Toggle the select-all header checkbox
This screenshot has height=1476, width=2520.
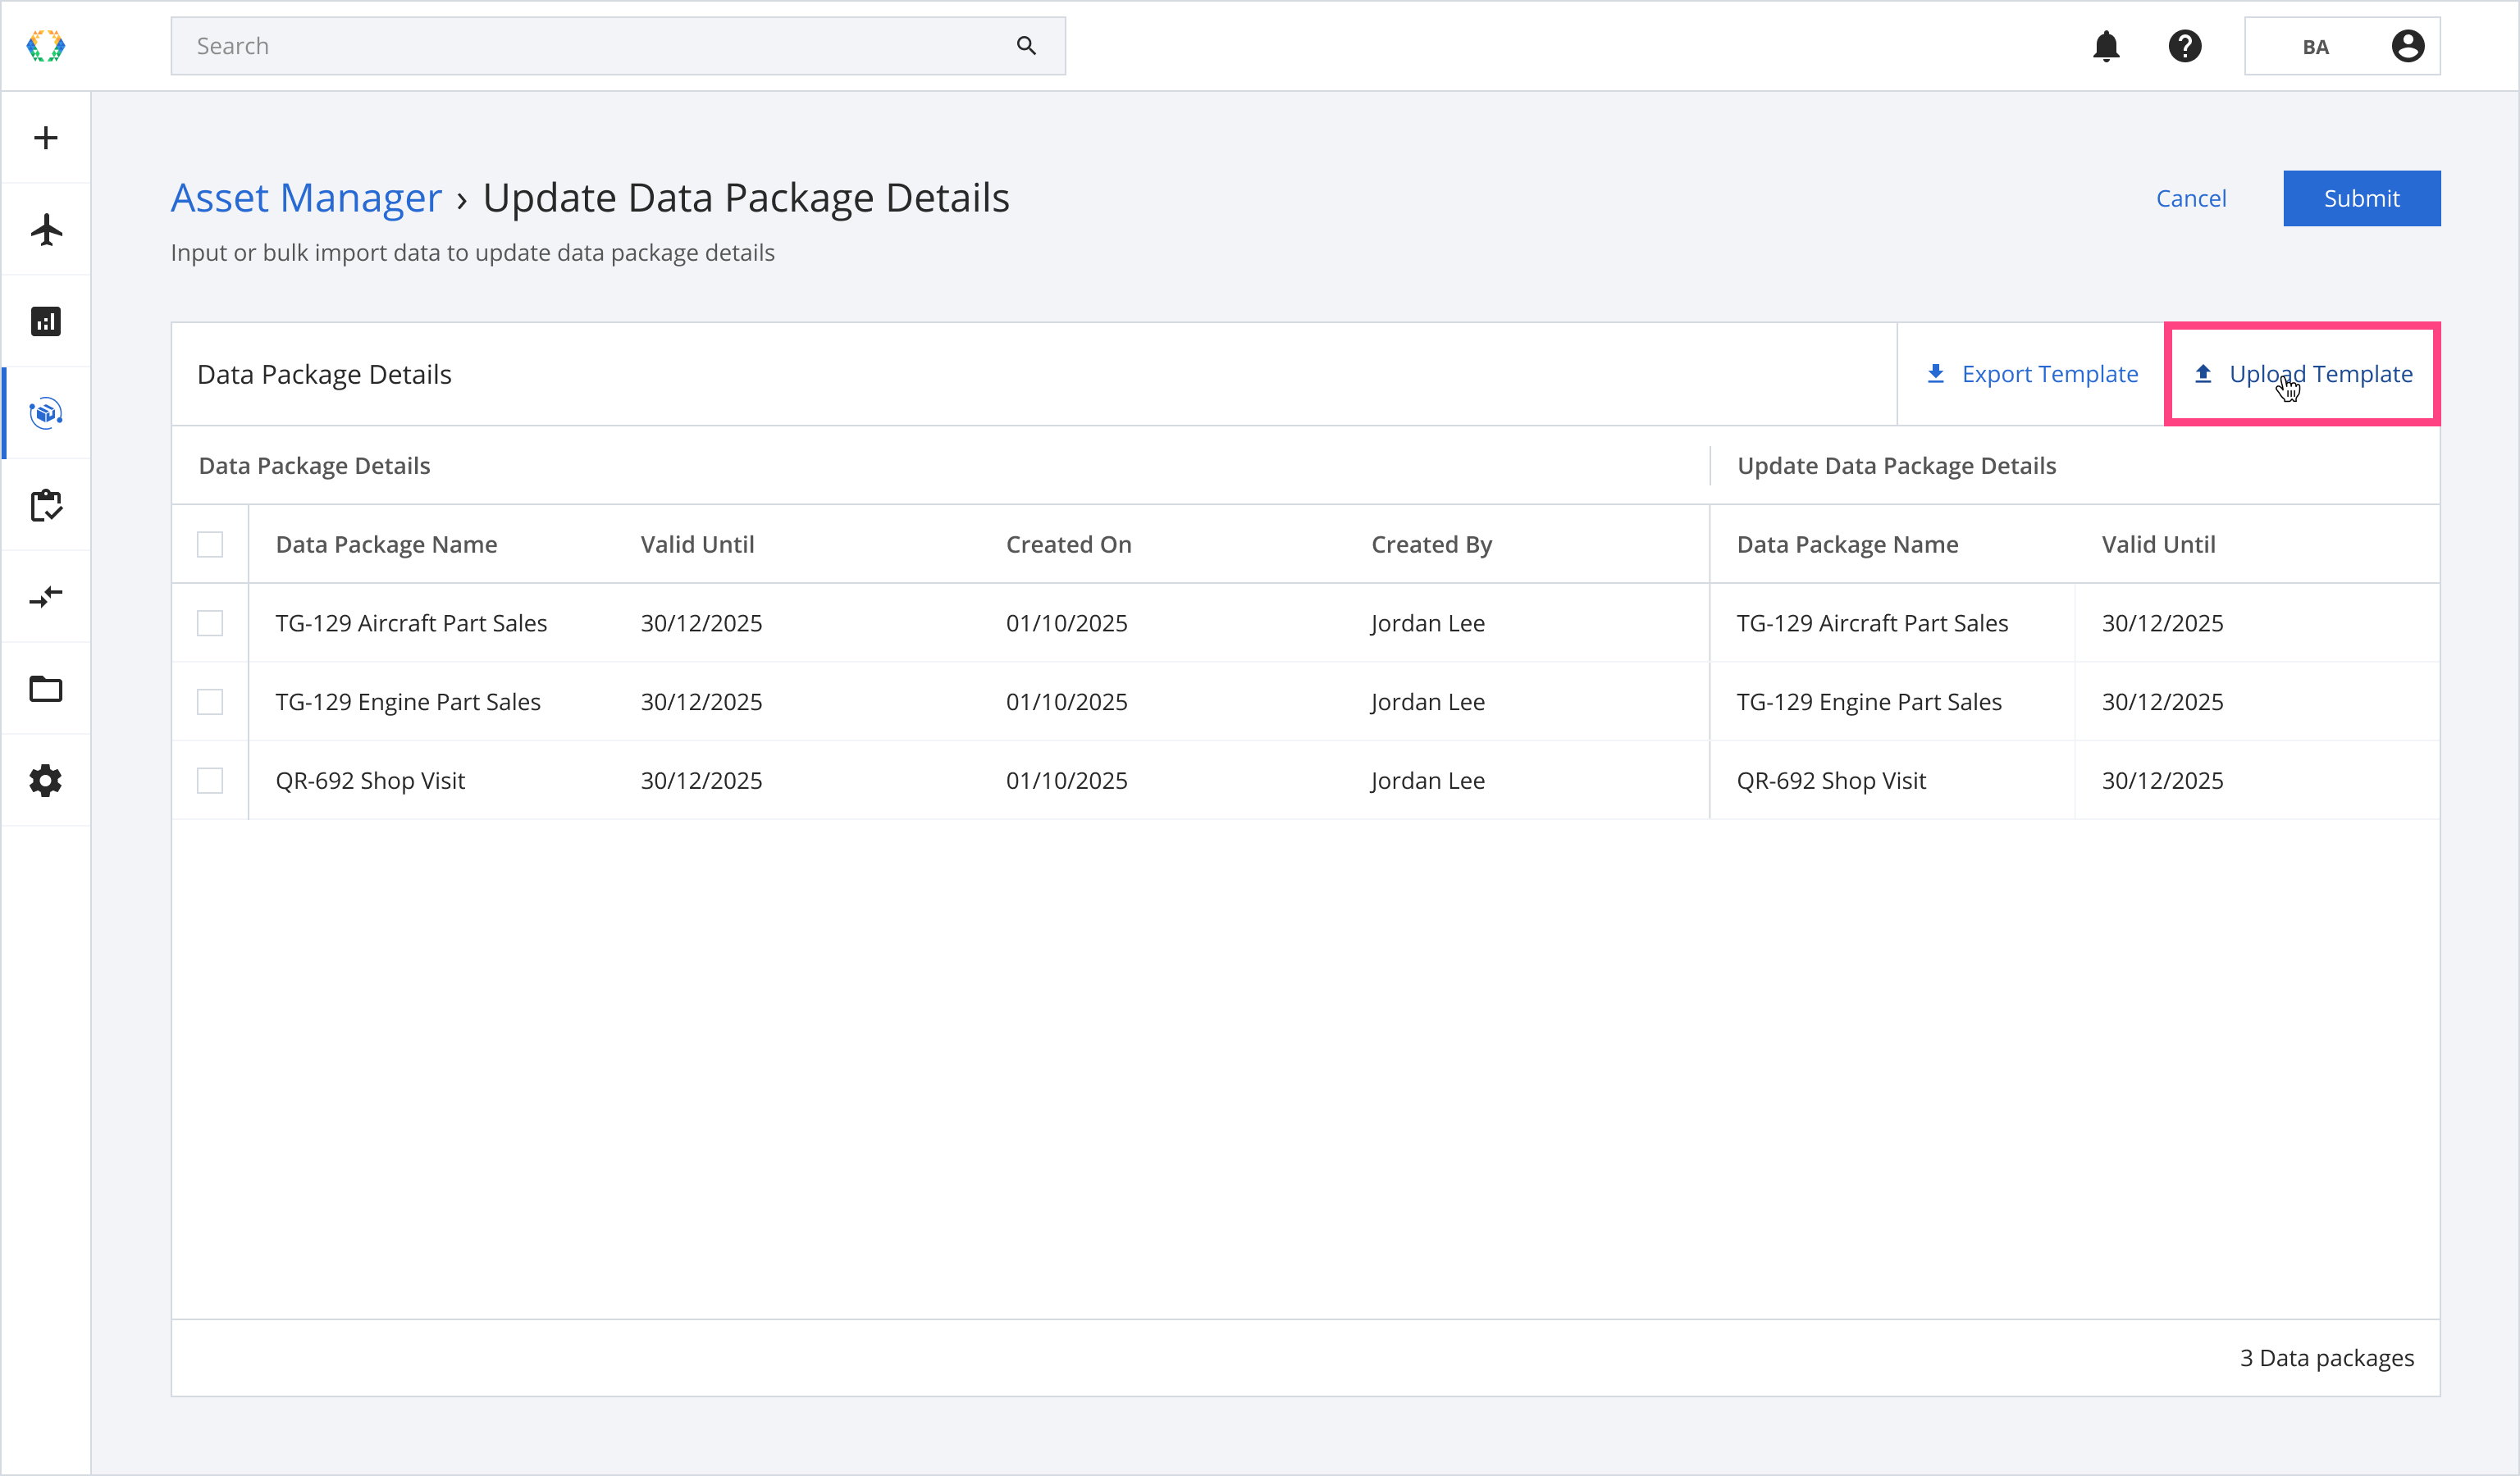[210, 544]
